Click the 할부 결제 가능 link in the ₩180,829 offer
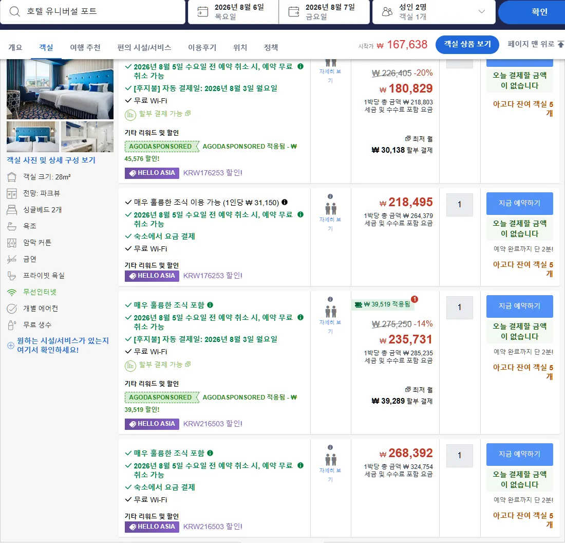Image resolution: width=565 pixels, height=543 pixels. 165,114
